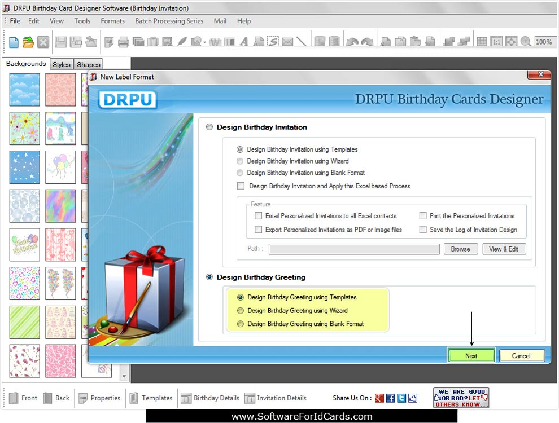Check Export Personalized Invitations as PDF option
The image size is (559, 423).
point(259,230)
